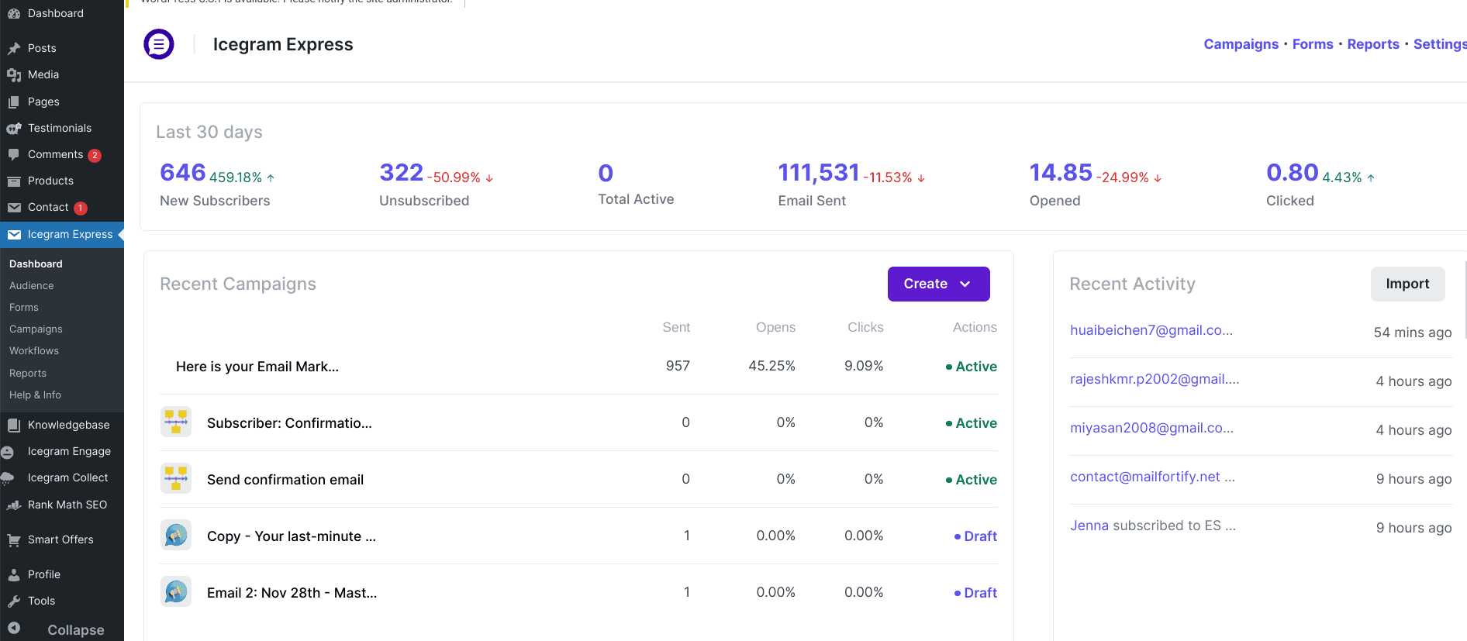Click the Contact envelope icon
Screen dimensions: 1467x641
[x=14, y=207]
